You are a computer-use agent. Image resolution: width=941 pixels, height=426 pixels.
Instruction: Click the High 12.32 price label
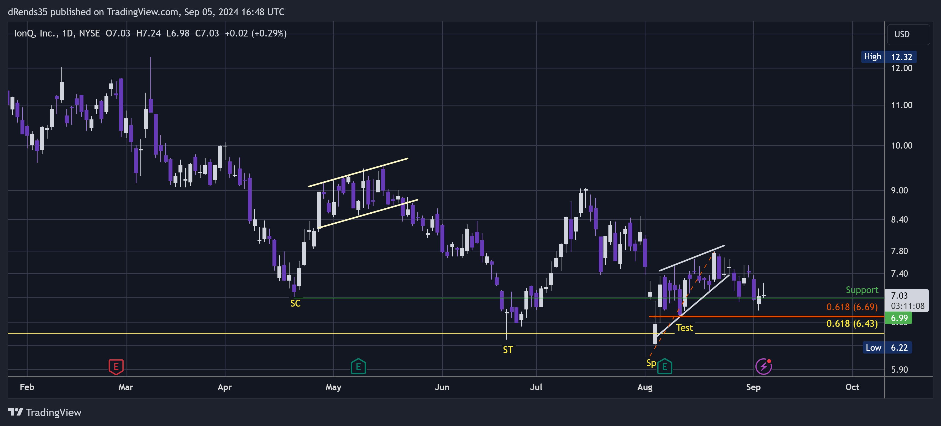point(889,57)
